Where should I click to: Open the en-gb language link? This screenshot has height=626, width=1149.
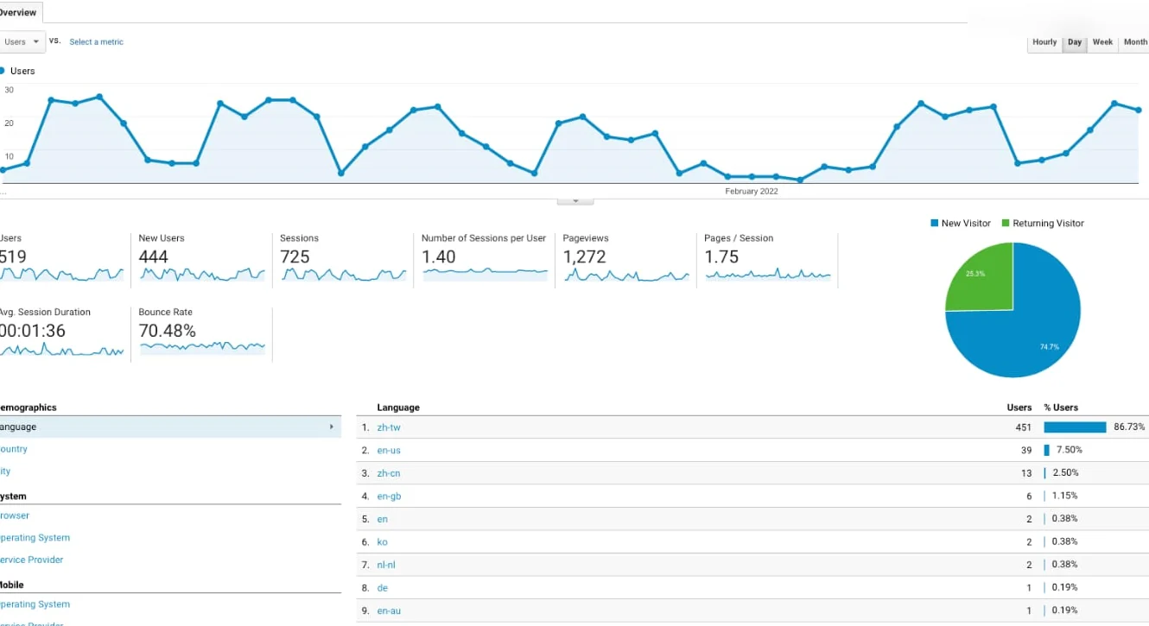pyautogui.click(x=389, y=496)
